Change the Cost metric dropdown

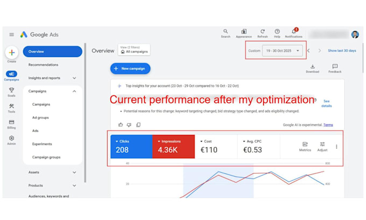pyautogui.click(x=206, y=141)
